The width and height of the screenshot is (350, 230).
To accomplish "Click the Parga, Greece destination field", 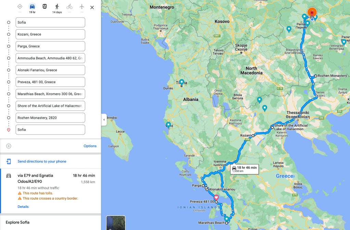I will (50, 46).
